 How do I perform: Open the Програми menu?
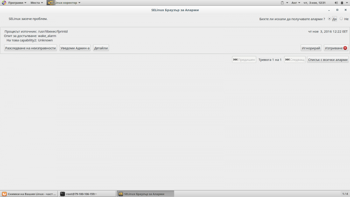click(x=17, y=3)
